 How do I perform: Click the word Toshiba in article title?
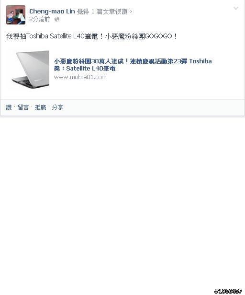point(200,61)
